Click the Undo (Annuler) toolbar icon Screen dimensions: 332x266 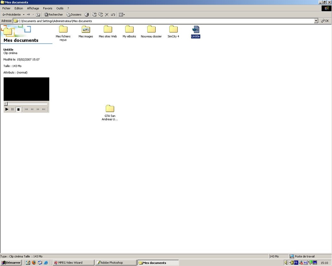click(113, 15)
